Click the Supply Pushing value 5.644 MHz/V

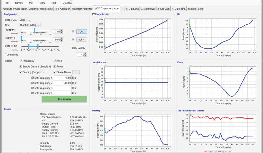click(x=76, y=130)
